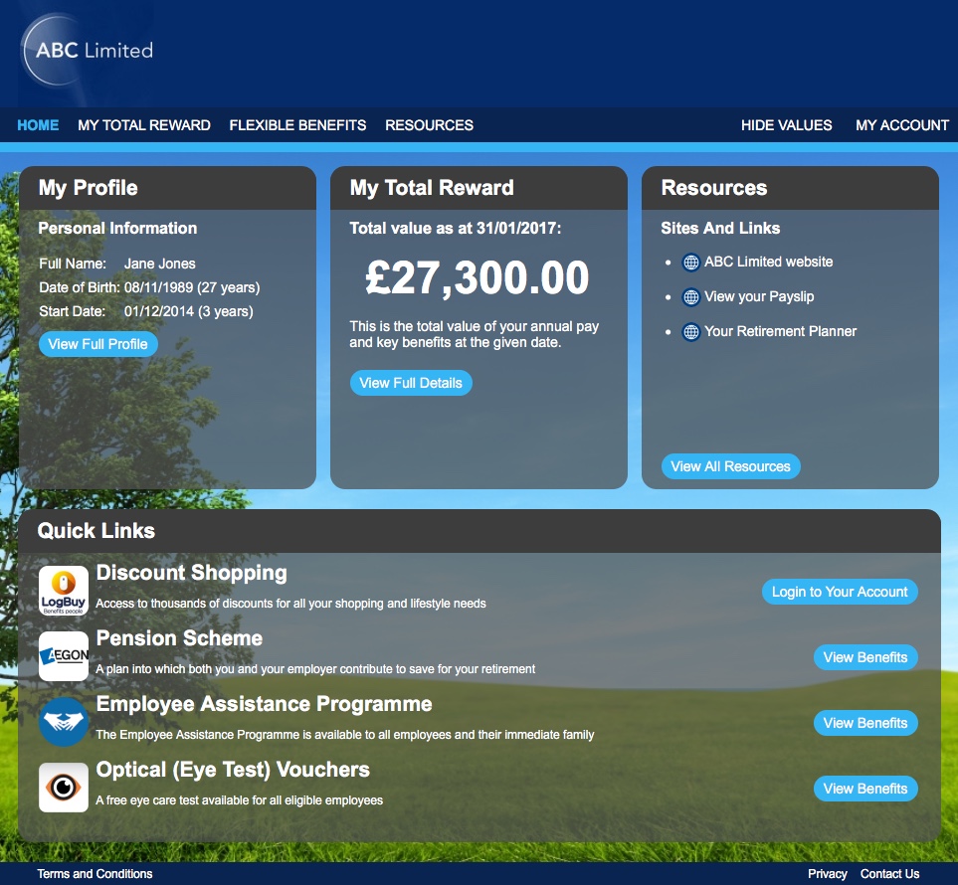Image resolution: width=958 pixels, height=885 pixels.
Task: Click View Benefits for Pension Scheme
Action: [x=865, y=657]
